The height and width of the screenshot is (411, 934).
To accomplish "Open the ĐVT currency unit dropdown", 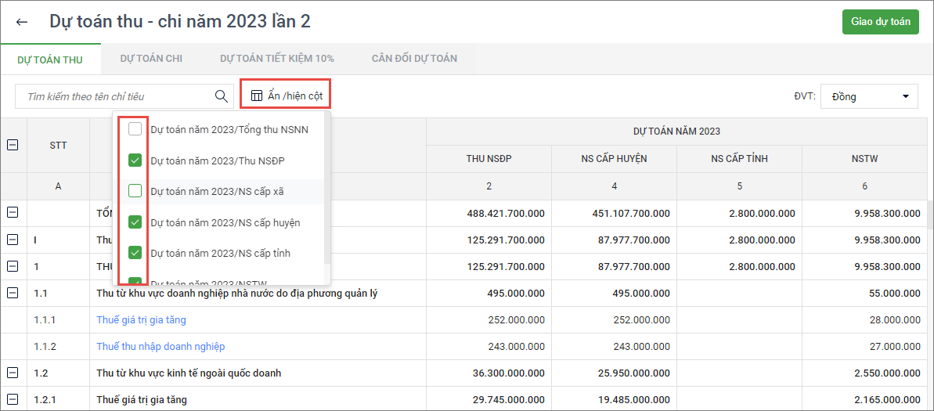I will click(869, 96).
